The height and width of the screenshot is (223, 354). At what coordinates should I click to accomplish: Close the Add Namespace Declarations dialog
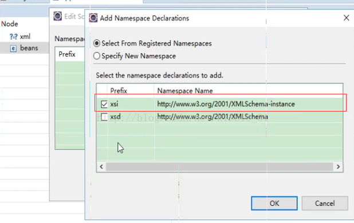(x=347, y=18)
